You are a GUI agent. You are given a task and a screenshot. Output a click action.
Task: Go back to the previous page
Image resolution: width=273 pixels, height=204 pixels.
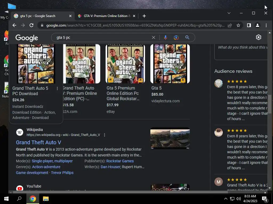pos(14,25)
